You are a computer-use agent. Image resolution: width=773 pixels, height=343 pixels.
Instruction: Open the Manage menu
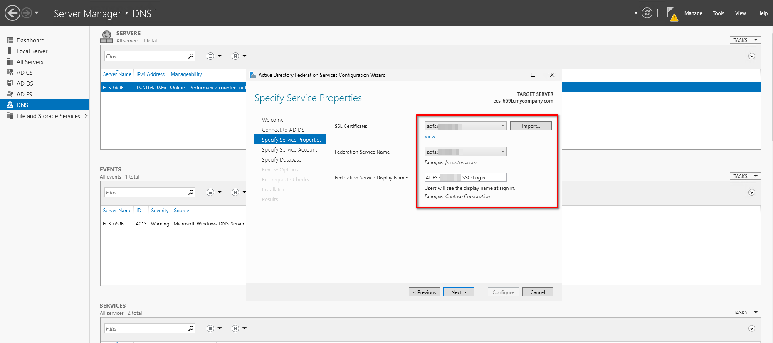693,13
